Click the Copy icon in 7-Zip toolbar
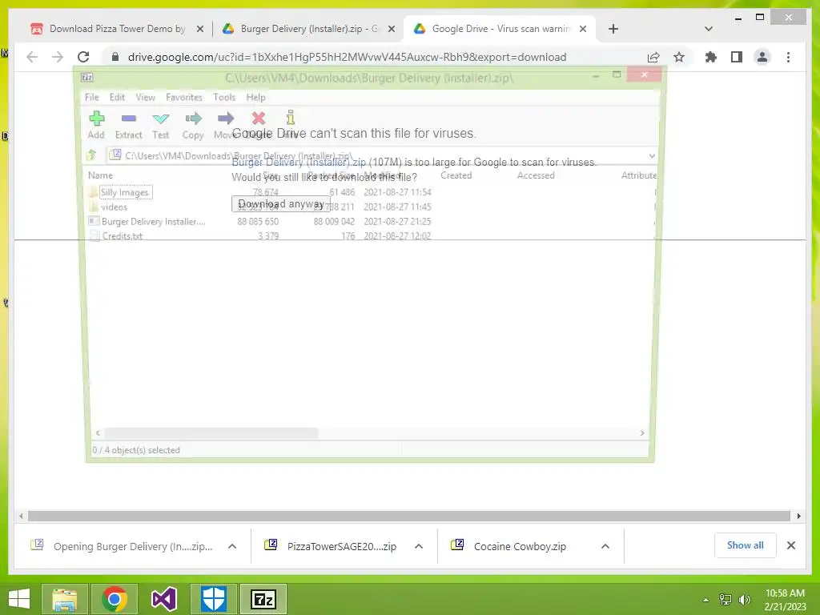This screenshot has height=615, width=820. point(193,119)
